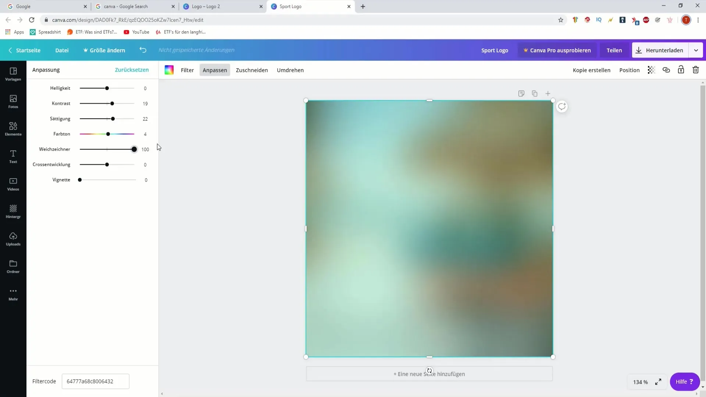
Task: Open the Hintergrund sidebar panel
Action: [x=13, y=212]
